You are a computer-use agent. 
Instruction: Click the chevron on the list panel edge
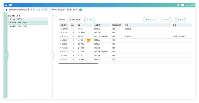[52, 55]
